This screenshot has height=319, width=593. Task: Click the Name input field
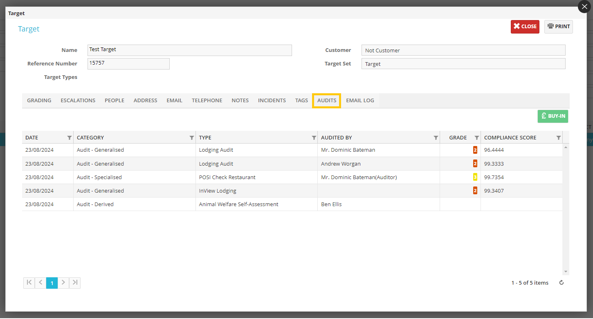189,50
